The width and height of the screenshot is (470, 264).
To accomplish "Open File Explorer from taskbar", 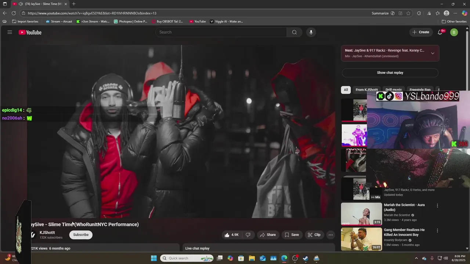I will coord(252,258).
